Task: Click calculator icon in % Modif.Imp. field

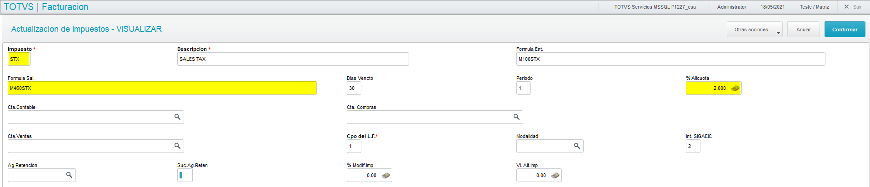Action: (x=385, y=175)
